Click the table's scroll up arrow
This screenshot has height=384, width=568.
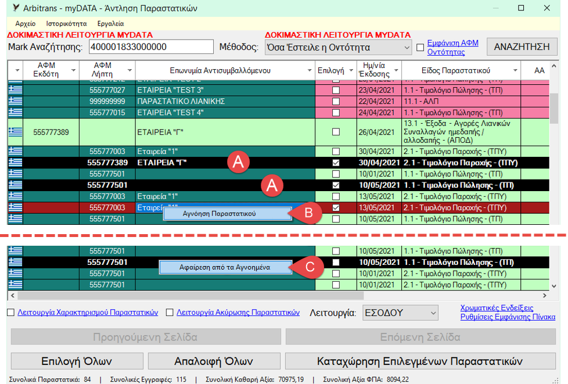553,66
